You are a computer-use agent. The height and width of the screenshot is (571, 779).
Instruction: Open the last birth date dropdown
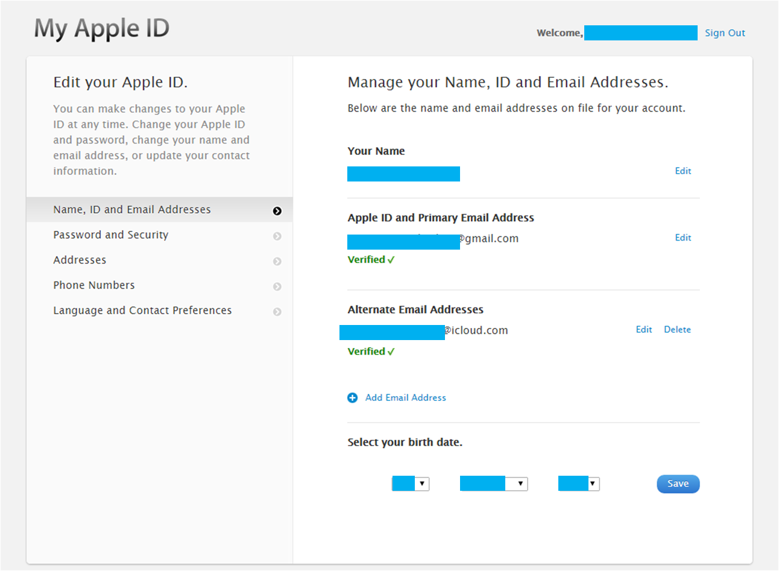(579, 484)
